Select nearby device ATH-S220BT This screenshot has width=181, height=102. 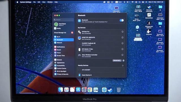(x=101, y=70)
